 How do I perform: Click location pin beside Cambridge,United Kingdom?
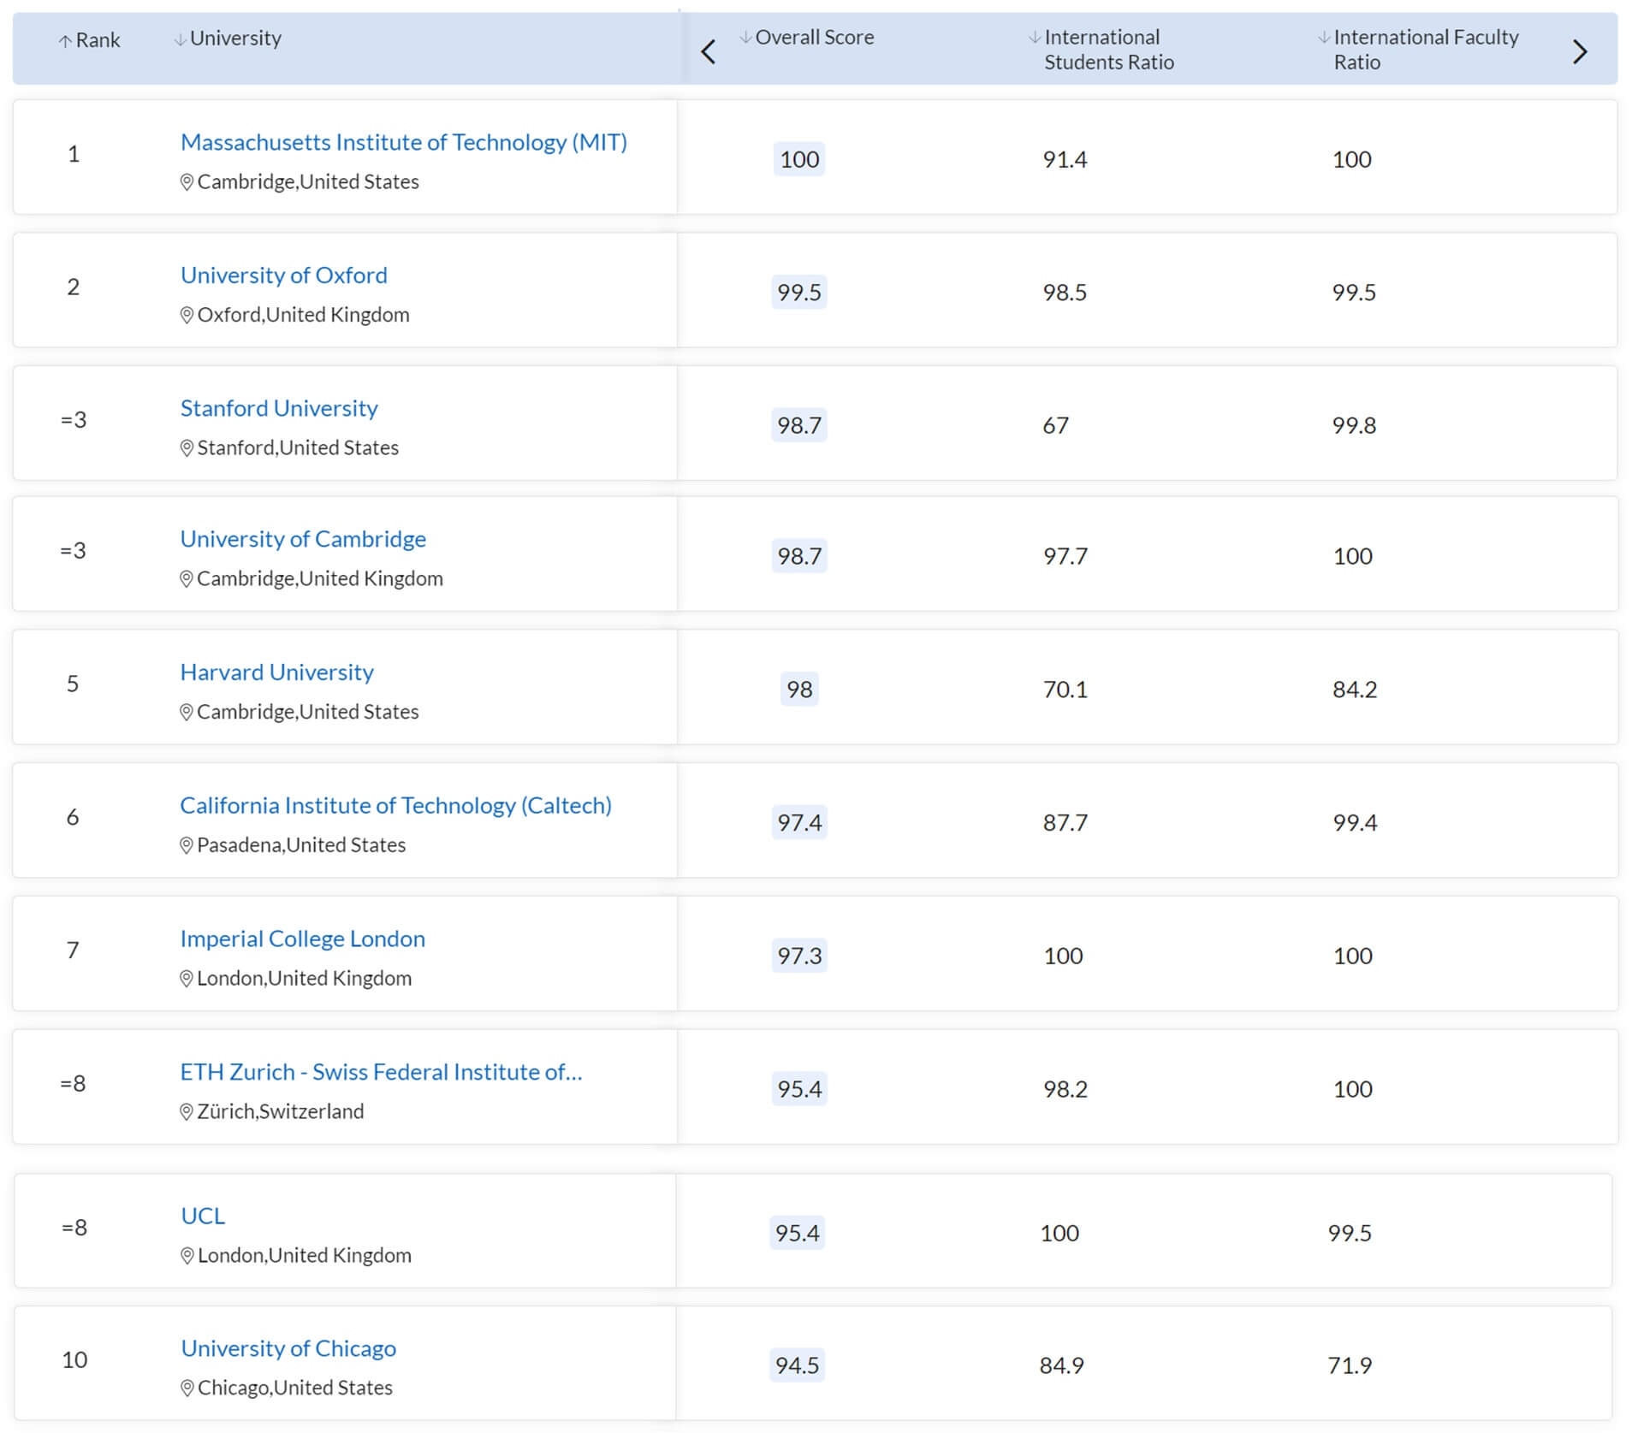point(187,579)
